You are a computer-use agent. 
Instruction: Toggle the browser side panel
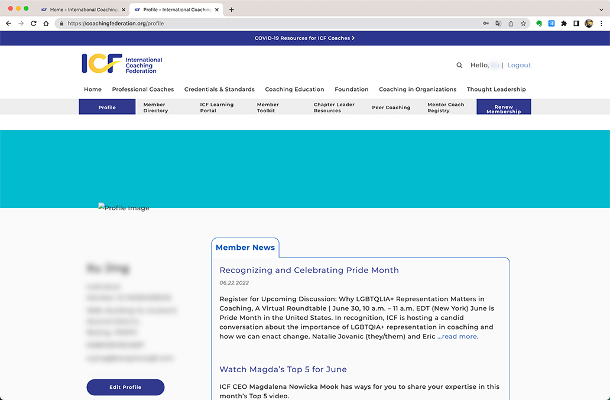point(576,24)
